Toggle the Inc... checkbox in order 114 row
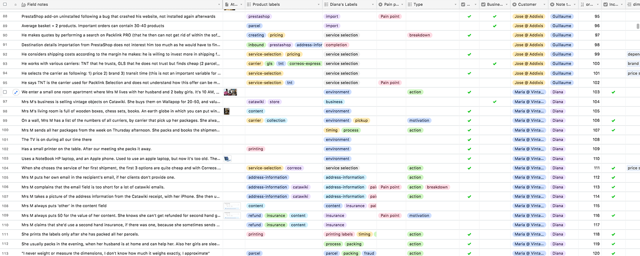This screenshot has height=256, width=640. coord(613,196)
